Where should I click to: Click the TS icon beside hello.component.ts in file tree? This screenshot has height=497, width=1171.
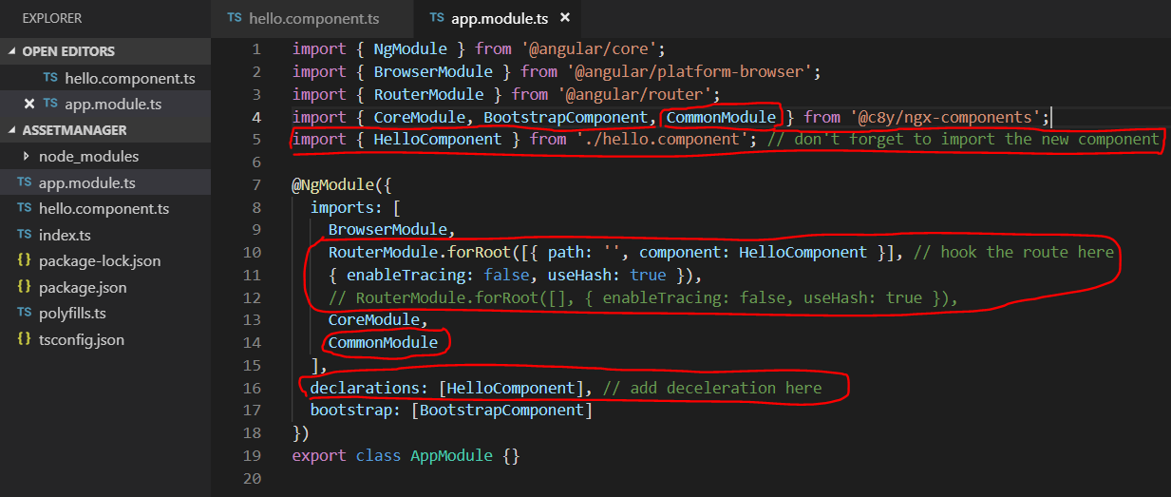point(25,208)
